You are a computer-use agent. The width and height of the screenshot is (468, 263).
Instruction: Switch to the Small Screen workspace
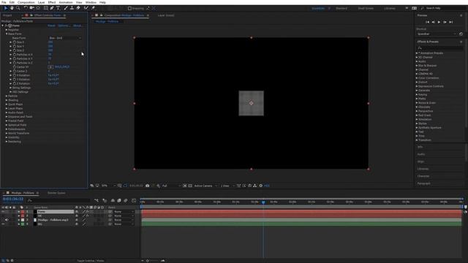pyautogui.click(x=366, y=8)
